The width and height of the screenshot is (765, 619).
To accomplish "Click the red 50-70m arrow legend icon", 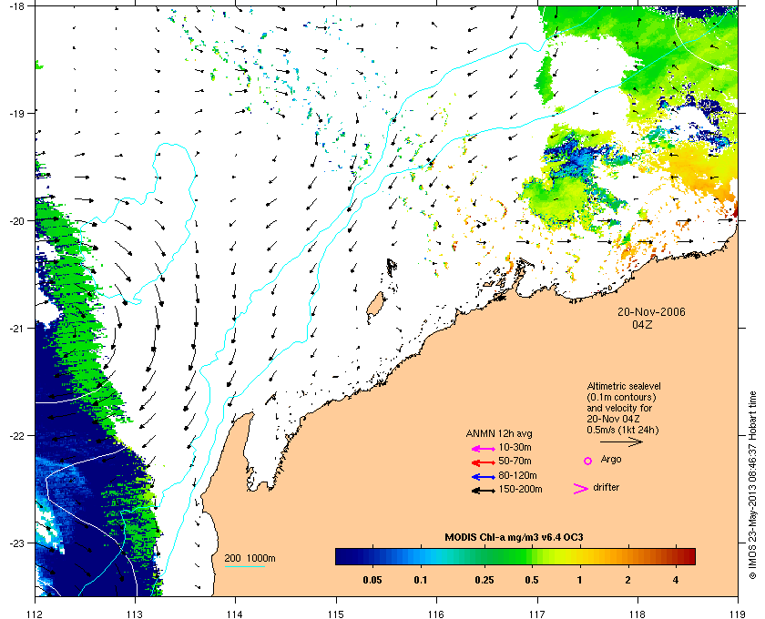I will (x=484, y=462).
